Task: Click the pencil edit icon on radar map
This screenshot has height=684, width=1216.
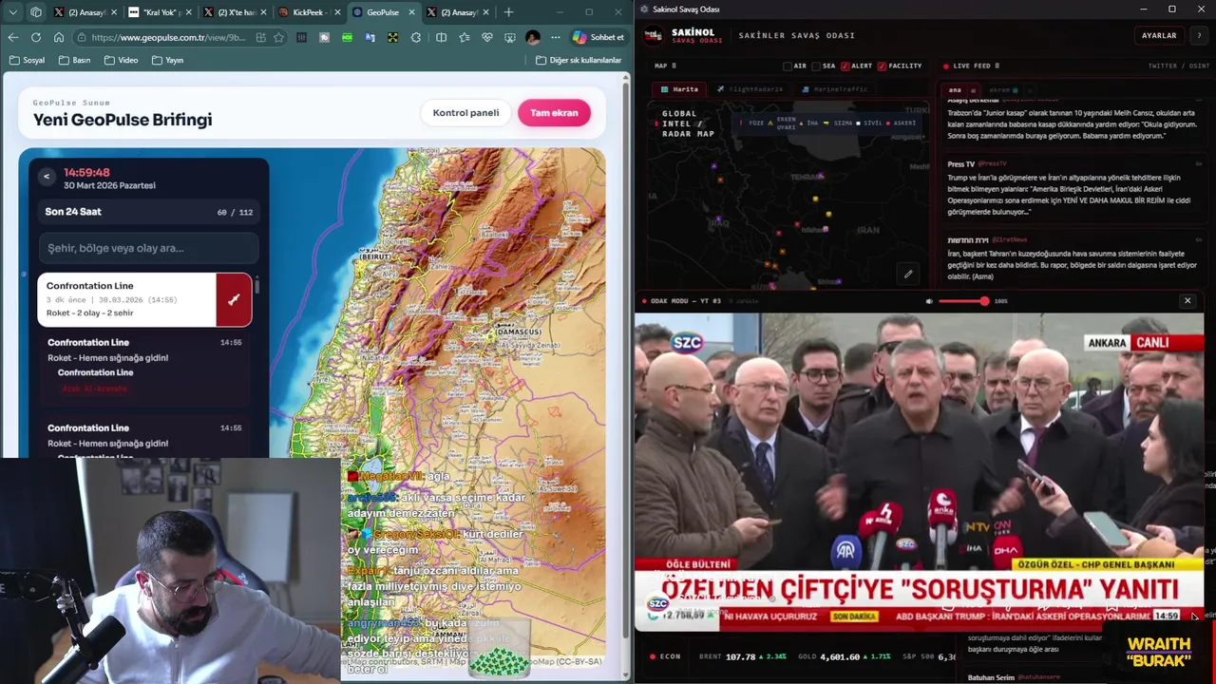Action: click(x=908, y=275)
